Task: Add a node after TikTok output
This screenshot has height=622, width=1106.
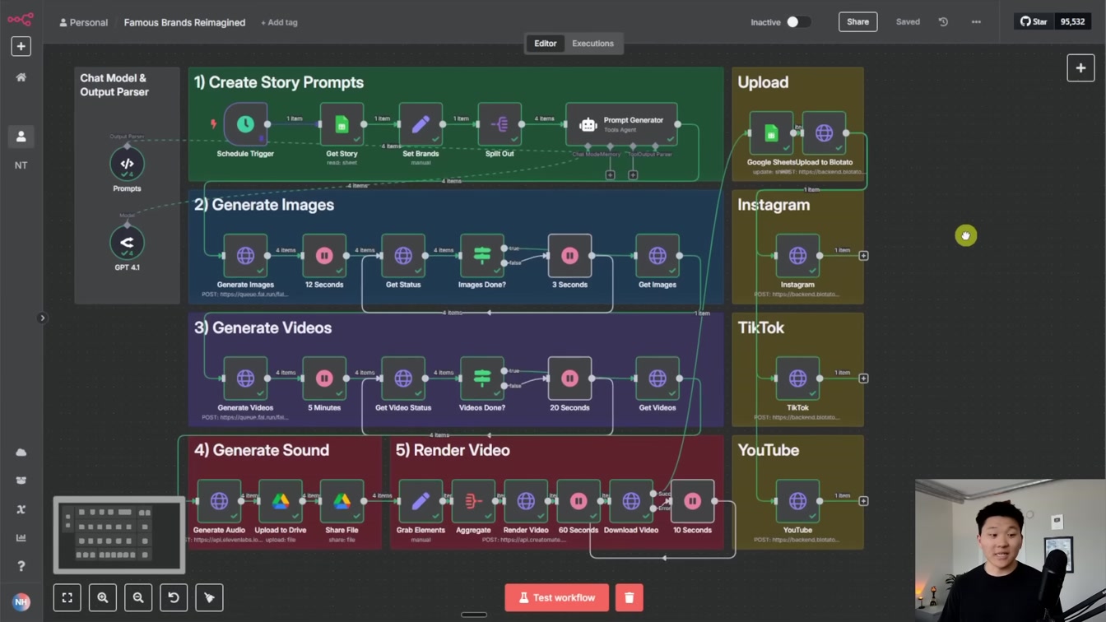Action: [863, 378]
